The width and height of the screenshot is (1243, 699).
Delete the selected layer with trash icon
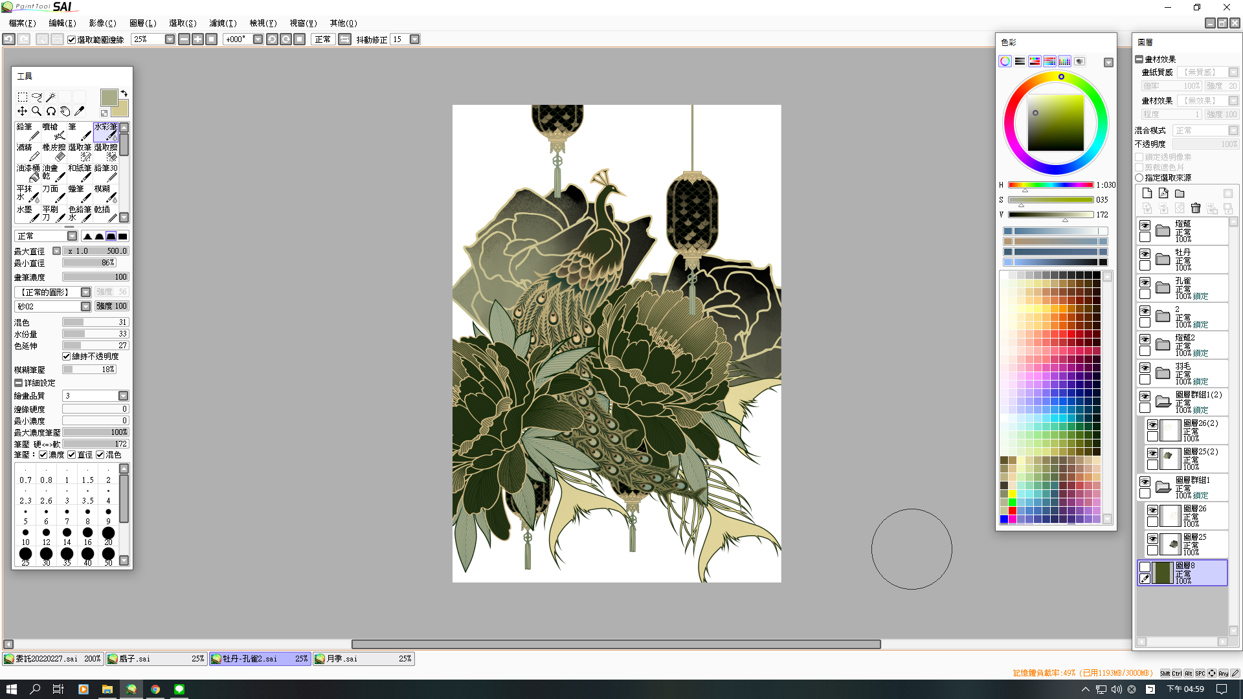(1196, 208)
